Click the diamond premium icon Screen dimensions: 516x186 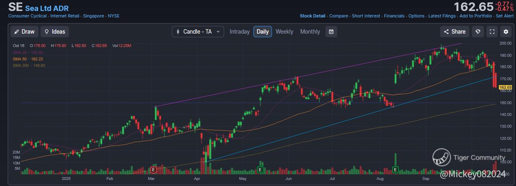pyautogui.click(x=478, y=32)
